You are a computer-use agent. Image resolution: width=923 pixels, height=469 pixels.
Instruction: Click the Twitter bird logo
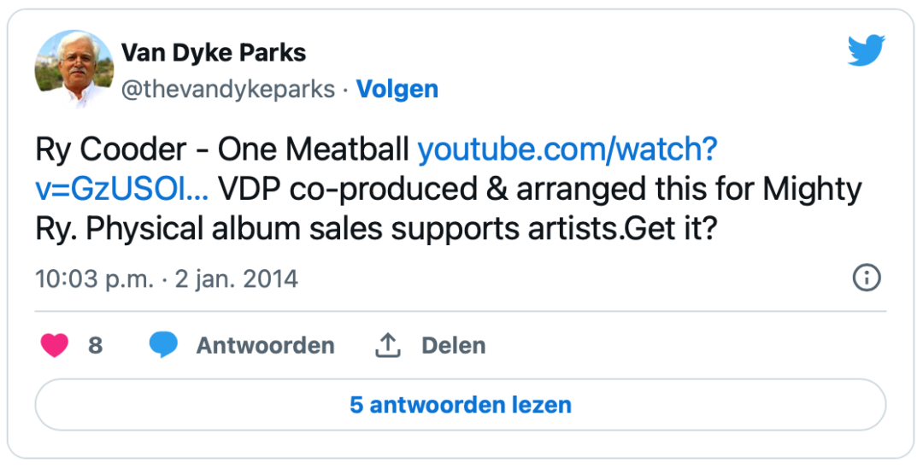point(866,50)
